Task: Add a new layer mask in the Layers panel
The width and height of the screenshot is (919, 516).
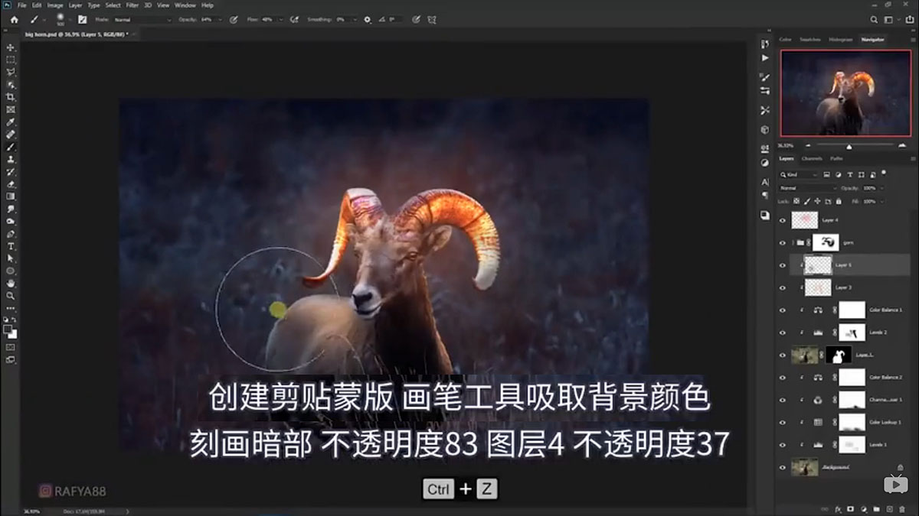Action: [851, 508]
